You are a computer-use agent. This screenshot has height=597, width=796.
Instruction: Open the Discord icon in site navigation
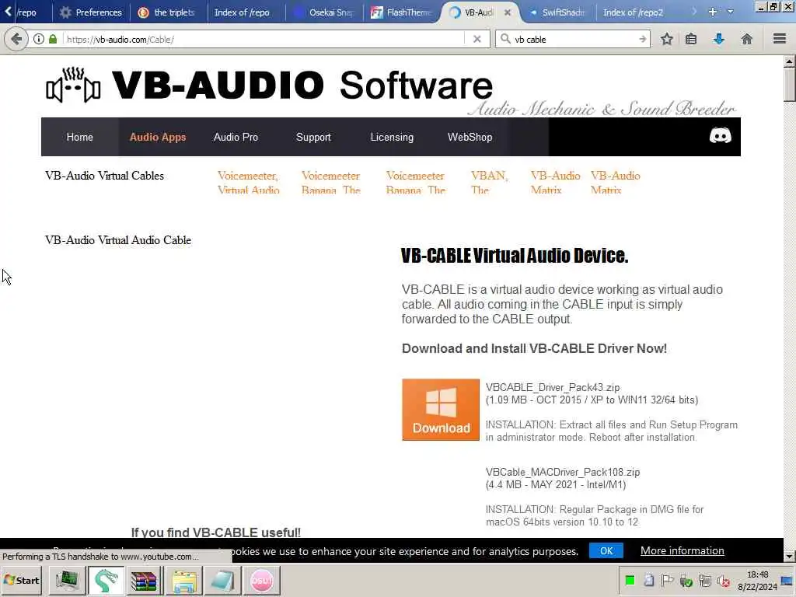click(x=720, y=136)
